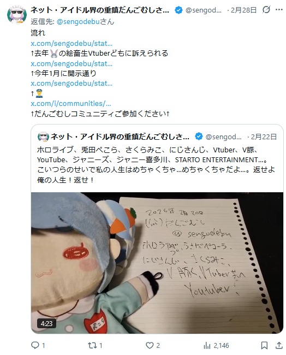
Task: Like the post with heart icon
Action: (x=150, y=345)
